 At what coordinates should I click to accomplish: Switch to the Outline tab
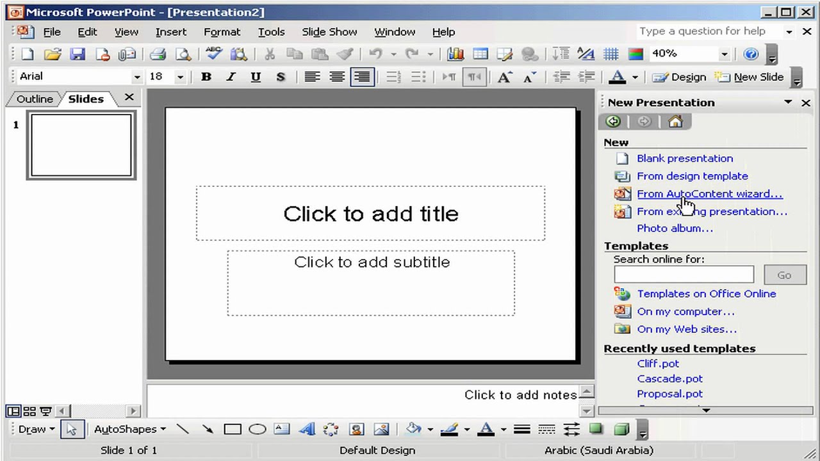tap(35, 99)
